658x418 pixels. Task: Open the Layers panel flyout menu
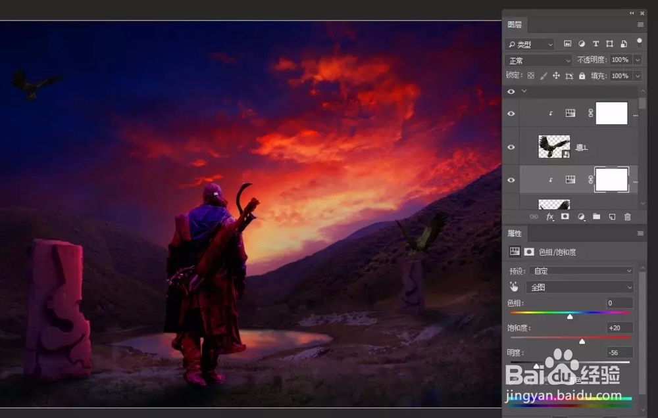(640, 25)
